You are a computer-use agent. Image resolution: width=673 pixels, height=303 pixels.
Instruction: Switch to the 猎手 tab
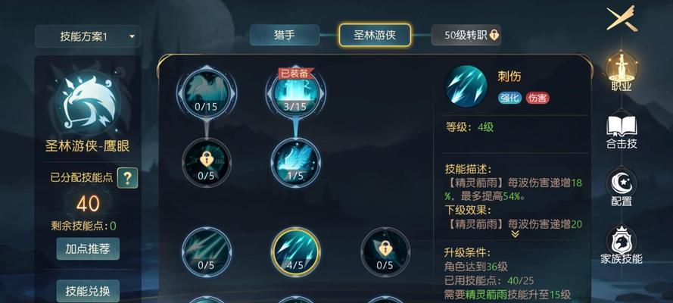[x=284, y=35]
